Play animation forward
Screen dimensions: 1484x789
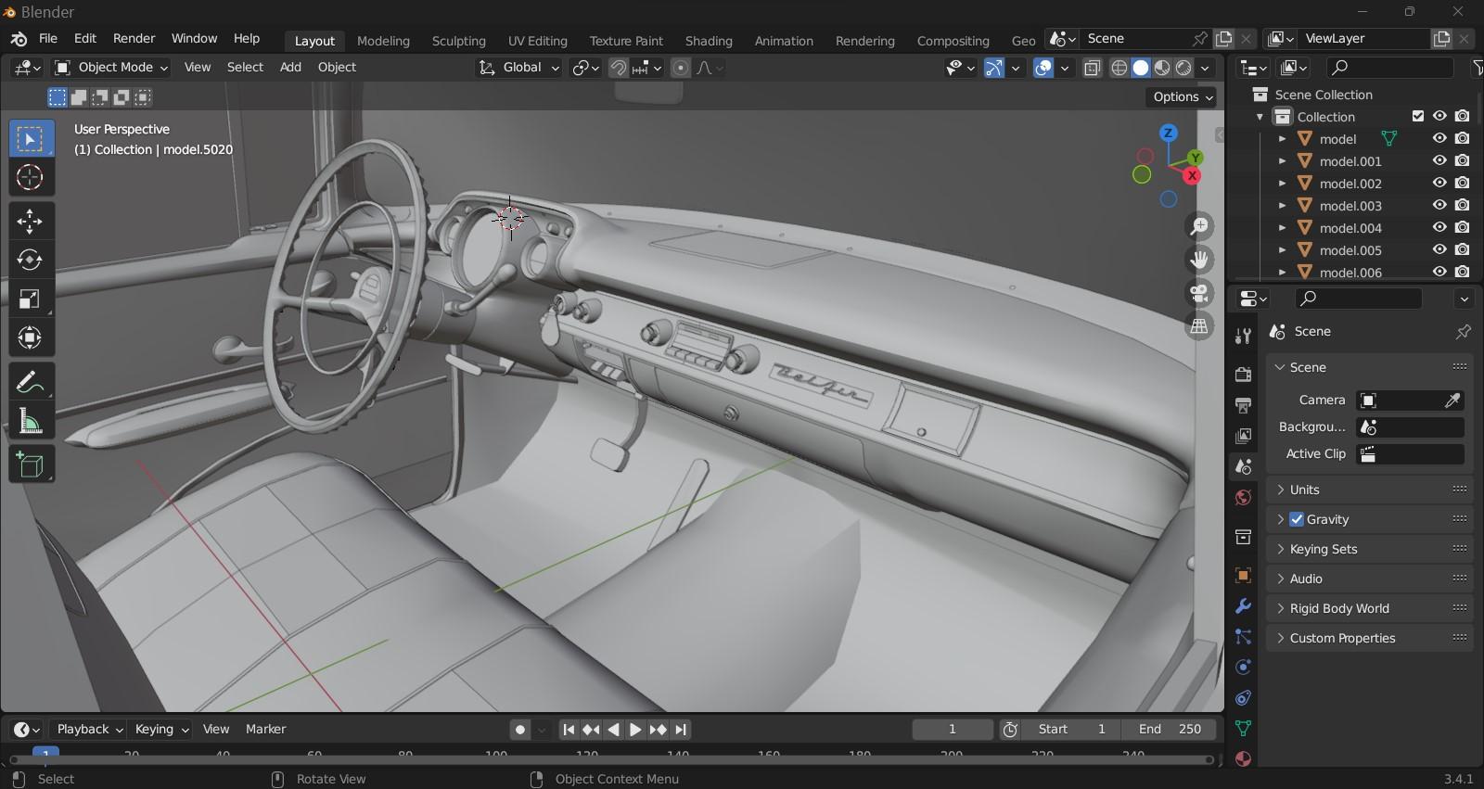(635, 730)
